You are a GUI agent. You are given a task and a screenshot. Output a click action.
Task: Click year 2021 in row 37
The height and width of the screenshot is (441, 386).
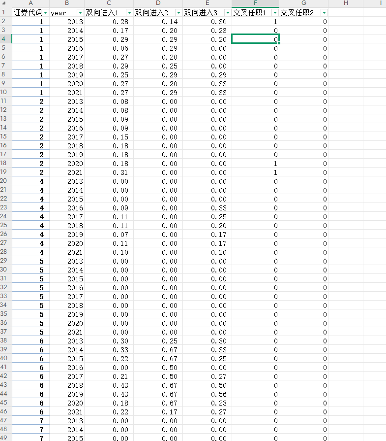coord(67,332)
